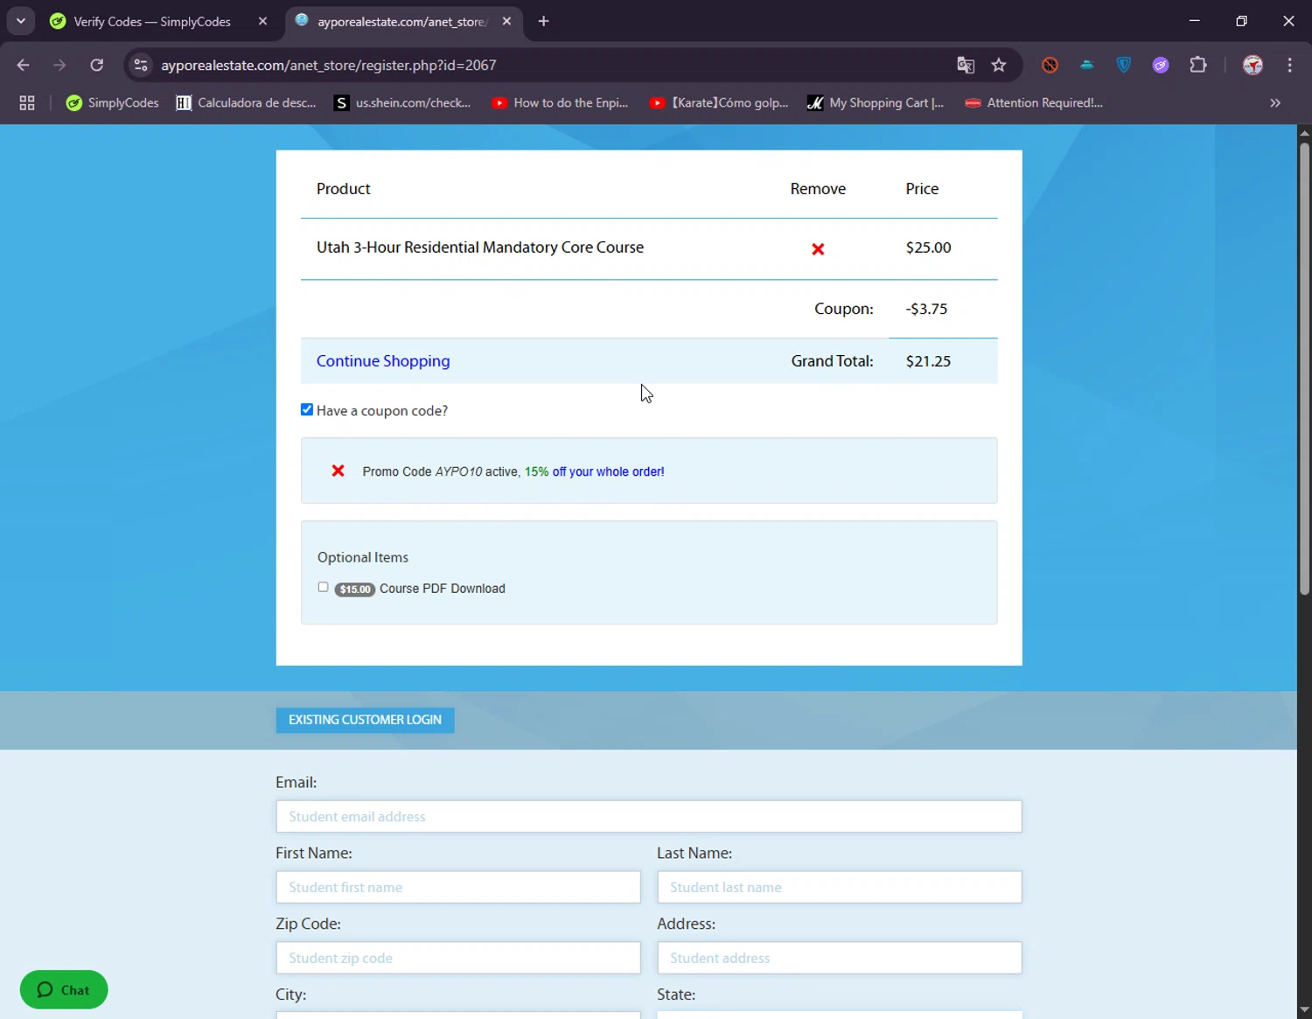This screenshot has height=1019, width=1312.
Task: Open the teal cloud extension icon
Action: [x=1087, y=65]
